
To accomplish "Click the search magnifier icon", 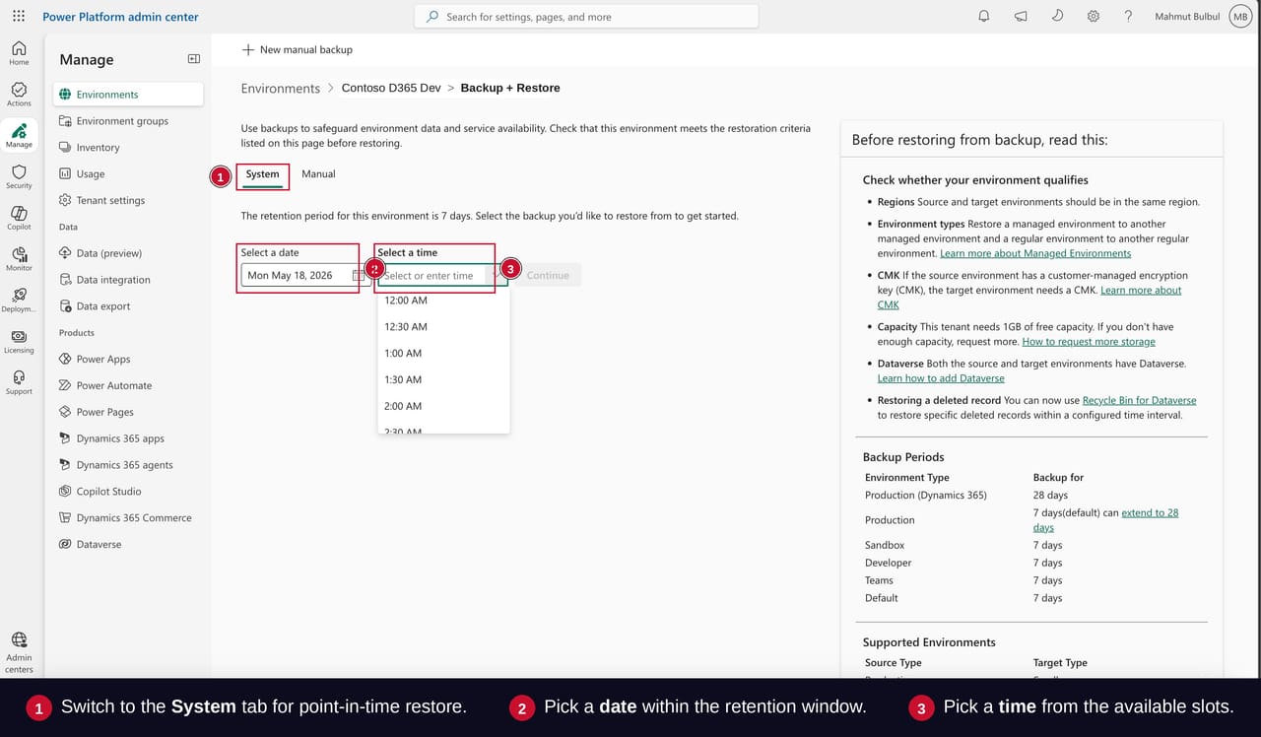I will pos(432,17).
